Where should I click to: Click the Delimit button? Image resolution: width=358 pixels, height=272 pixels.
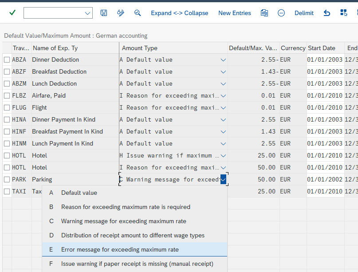[x=304, y=13]
